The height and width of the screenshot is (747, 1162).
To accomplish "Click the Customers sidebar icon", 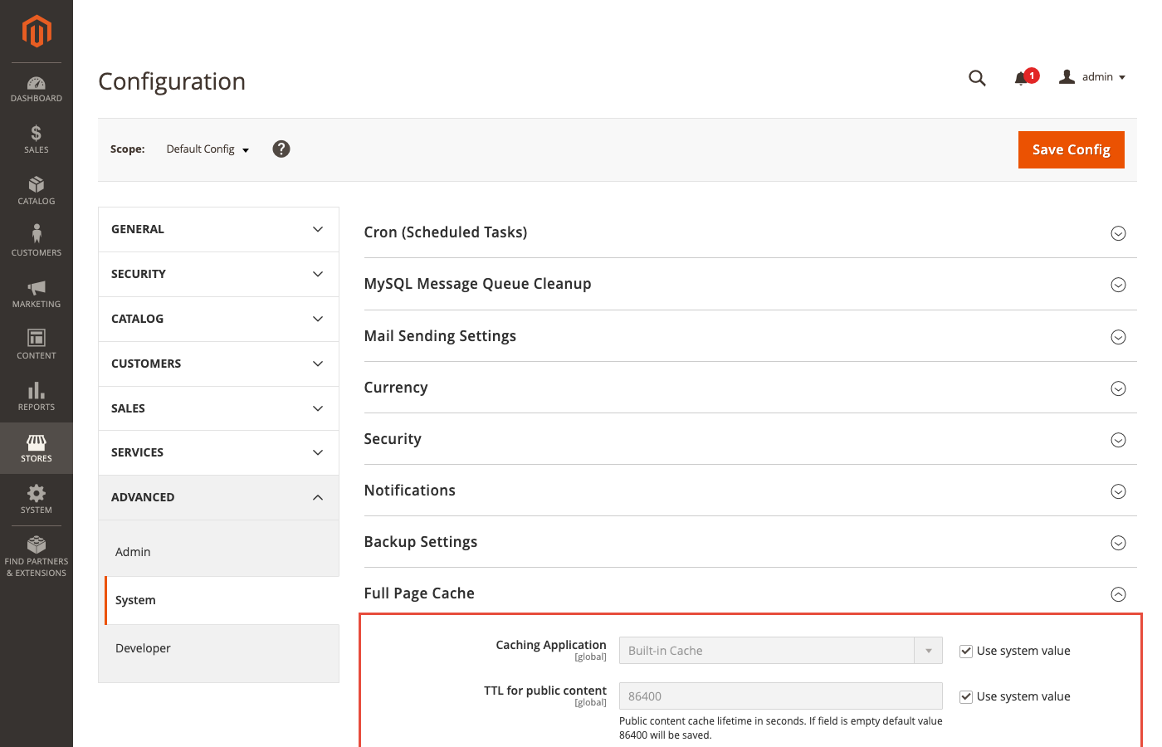I will click(x=36, y=242).
